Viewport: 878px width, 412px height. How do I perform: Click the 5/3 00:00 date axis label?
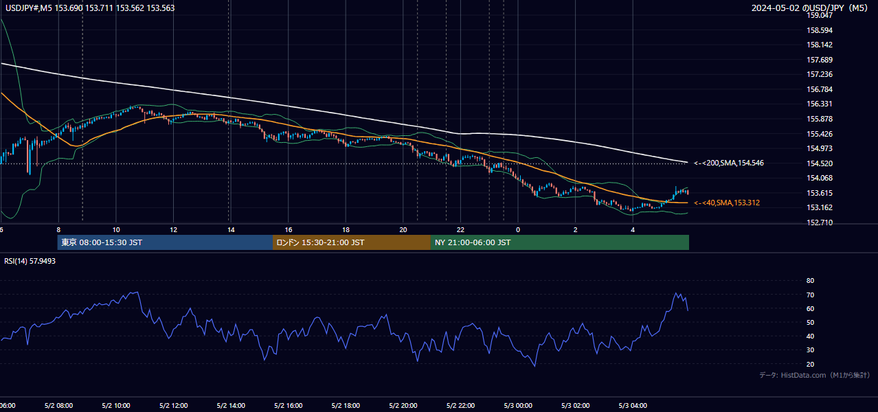518,406
